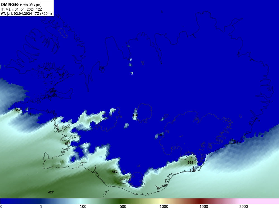The image size is (279, 209).
Task: Click the 357 value on the map
Action: pos(18,110)
